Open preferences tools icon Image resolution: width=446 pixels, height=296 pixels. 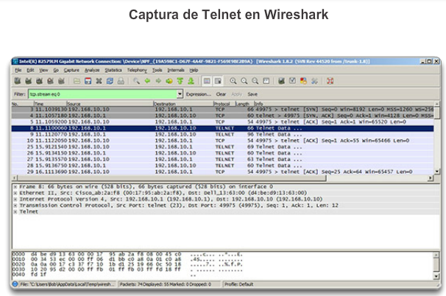click(314, 81)
